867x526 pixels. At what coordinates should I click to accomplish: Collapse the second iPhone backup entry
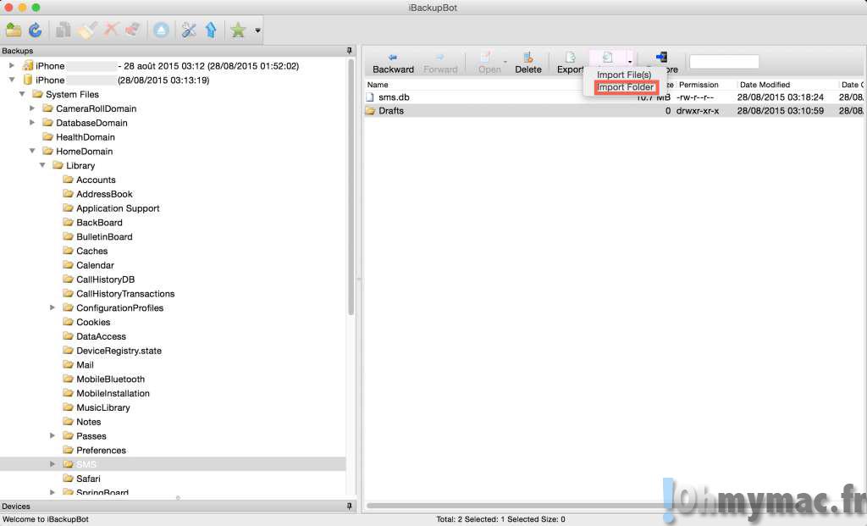tap(12, 80)
